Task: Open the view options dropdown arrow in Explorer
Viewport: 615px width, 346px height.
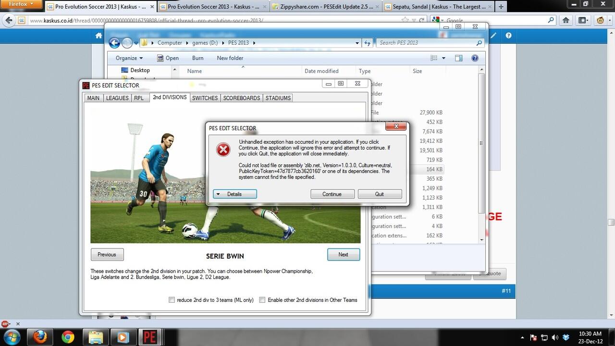Action: (443, 58)
